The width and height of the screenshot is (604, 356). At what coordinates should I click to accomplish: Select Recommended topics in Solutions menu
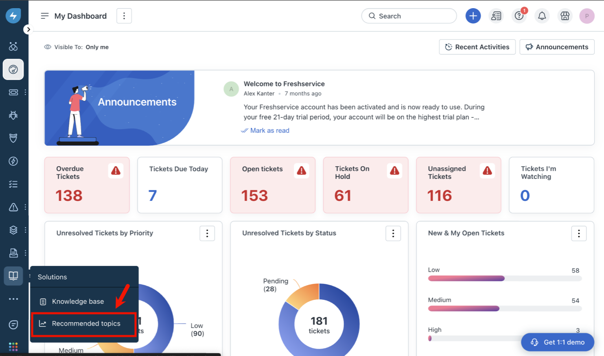coord(84,324)
